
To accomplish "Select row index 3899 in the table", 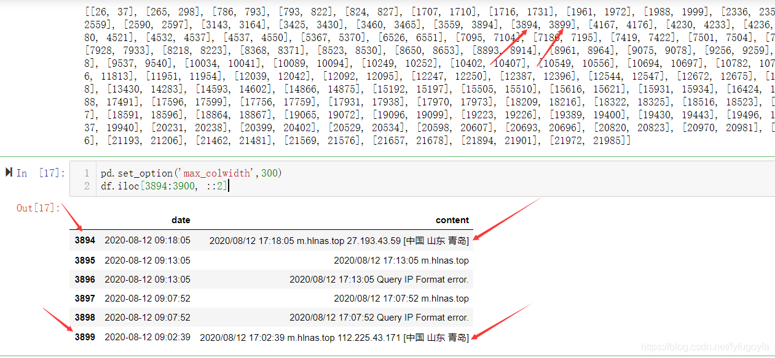I will click(85, 337).
